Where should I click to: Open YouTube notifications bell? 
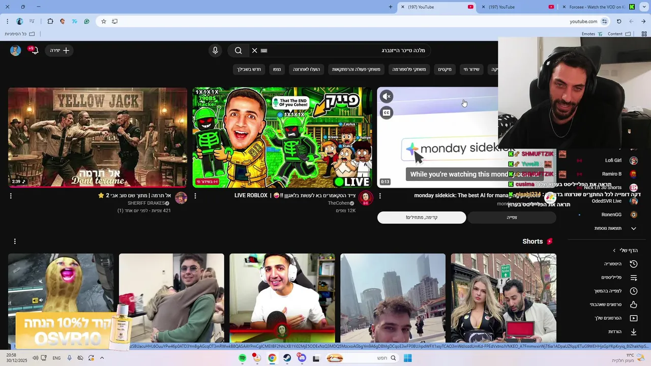click(x=34, y=50)
